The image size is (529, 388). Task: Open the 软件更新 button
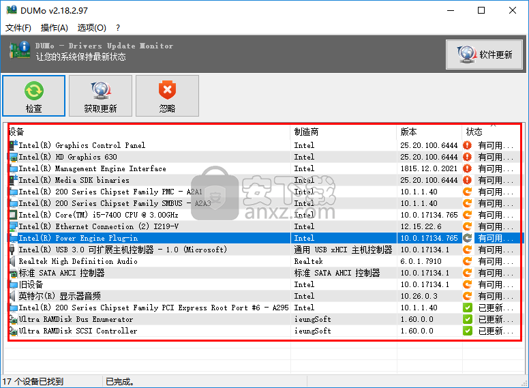point(484,55)
